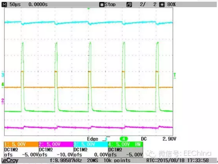Click the Edge trigger type label

point(92,139)
